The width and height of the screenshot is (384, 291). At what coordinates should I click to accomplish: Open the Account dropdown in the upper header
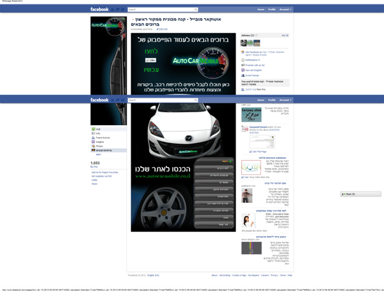285,10
